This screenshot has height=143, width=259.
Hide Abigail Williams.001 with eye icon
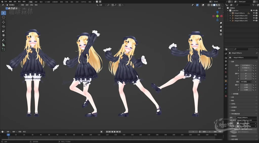254,15
